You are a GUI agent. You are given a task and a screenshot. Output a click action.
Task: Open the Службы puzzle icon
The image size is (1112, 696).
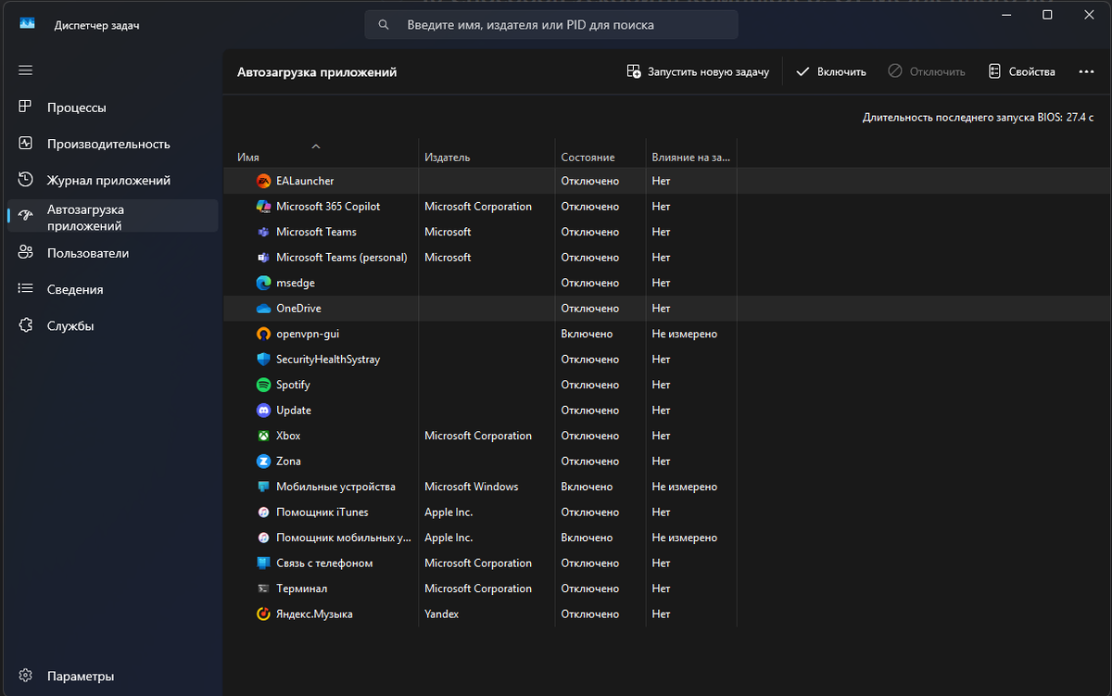(26, 325)
